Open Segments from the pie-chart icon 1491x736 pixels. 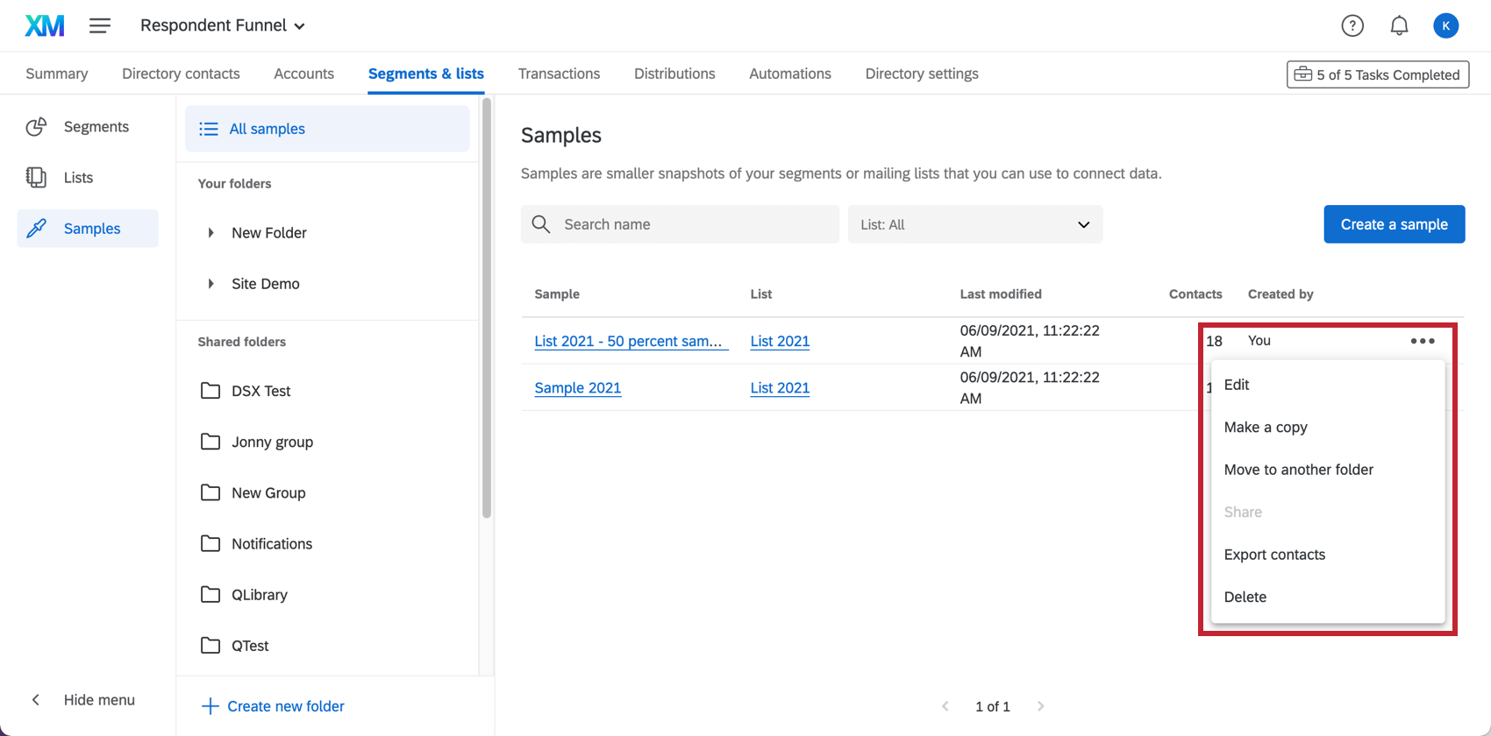[36, 127]
